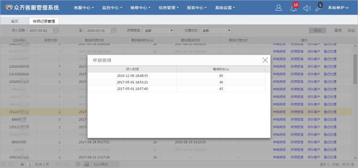358x168 pixels.
Task: Open the 报表中心 menu
Action: pyautogui.click(x=196, y=8)
